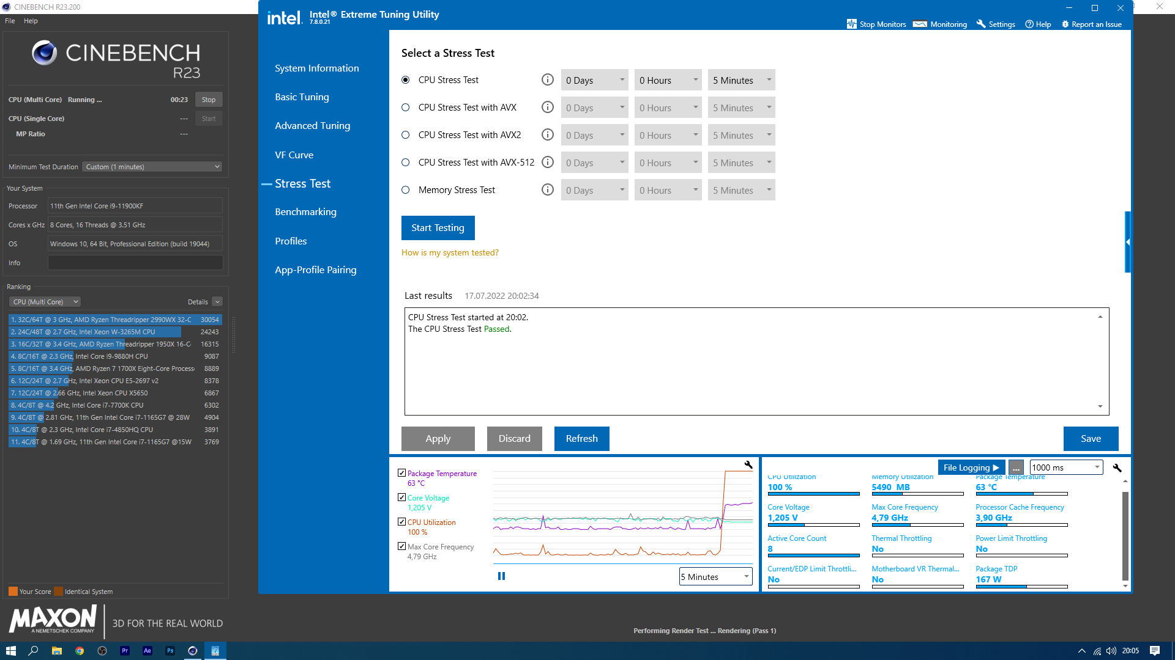Open the 5 Minutes dropdown for CPU Stress Test
The width and height of the screenshot is (1175, 660).
(x=741, y=80)
